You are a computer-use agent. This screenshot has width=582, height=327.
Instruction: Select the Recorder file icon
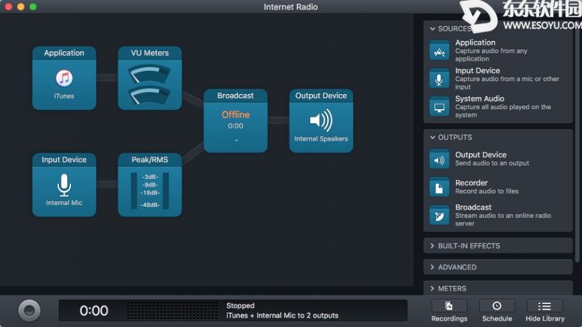pos(439,187)
